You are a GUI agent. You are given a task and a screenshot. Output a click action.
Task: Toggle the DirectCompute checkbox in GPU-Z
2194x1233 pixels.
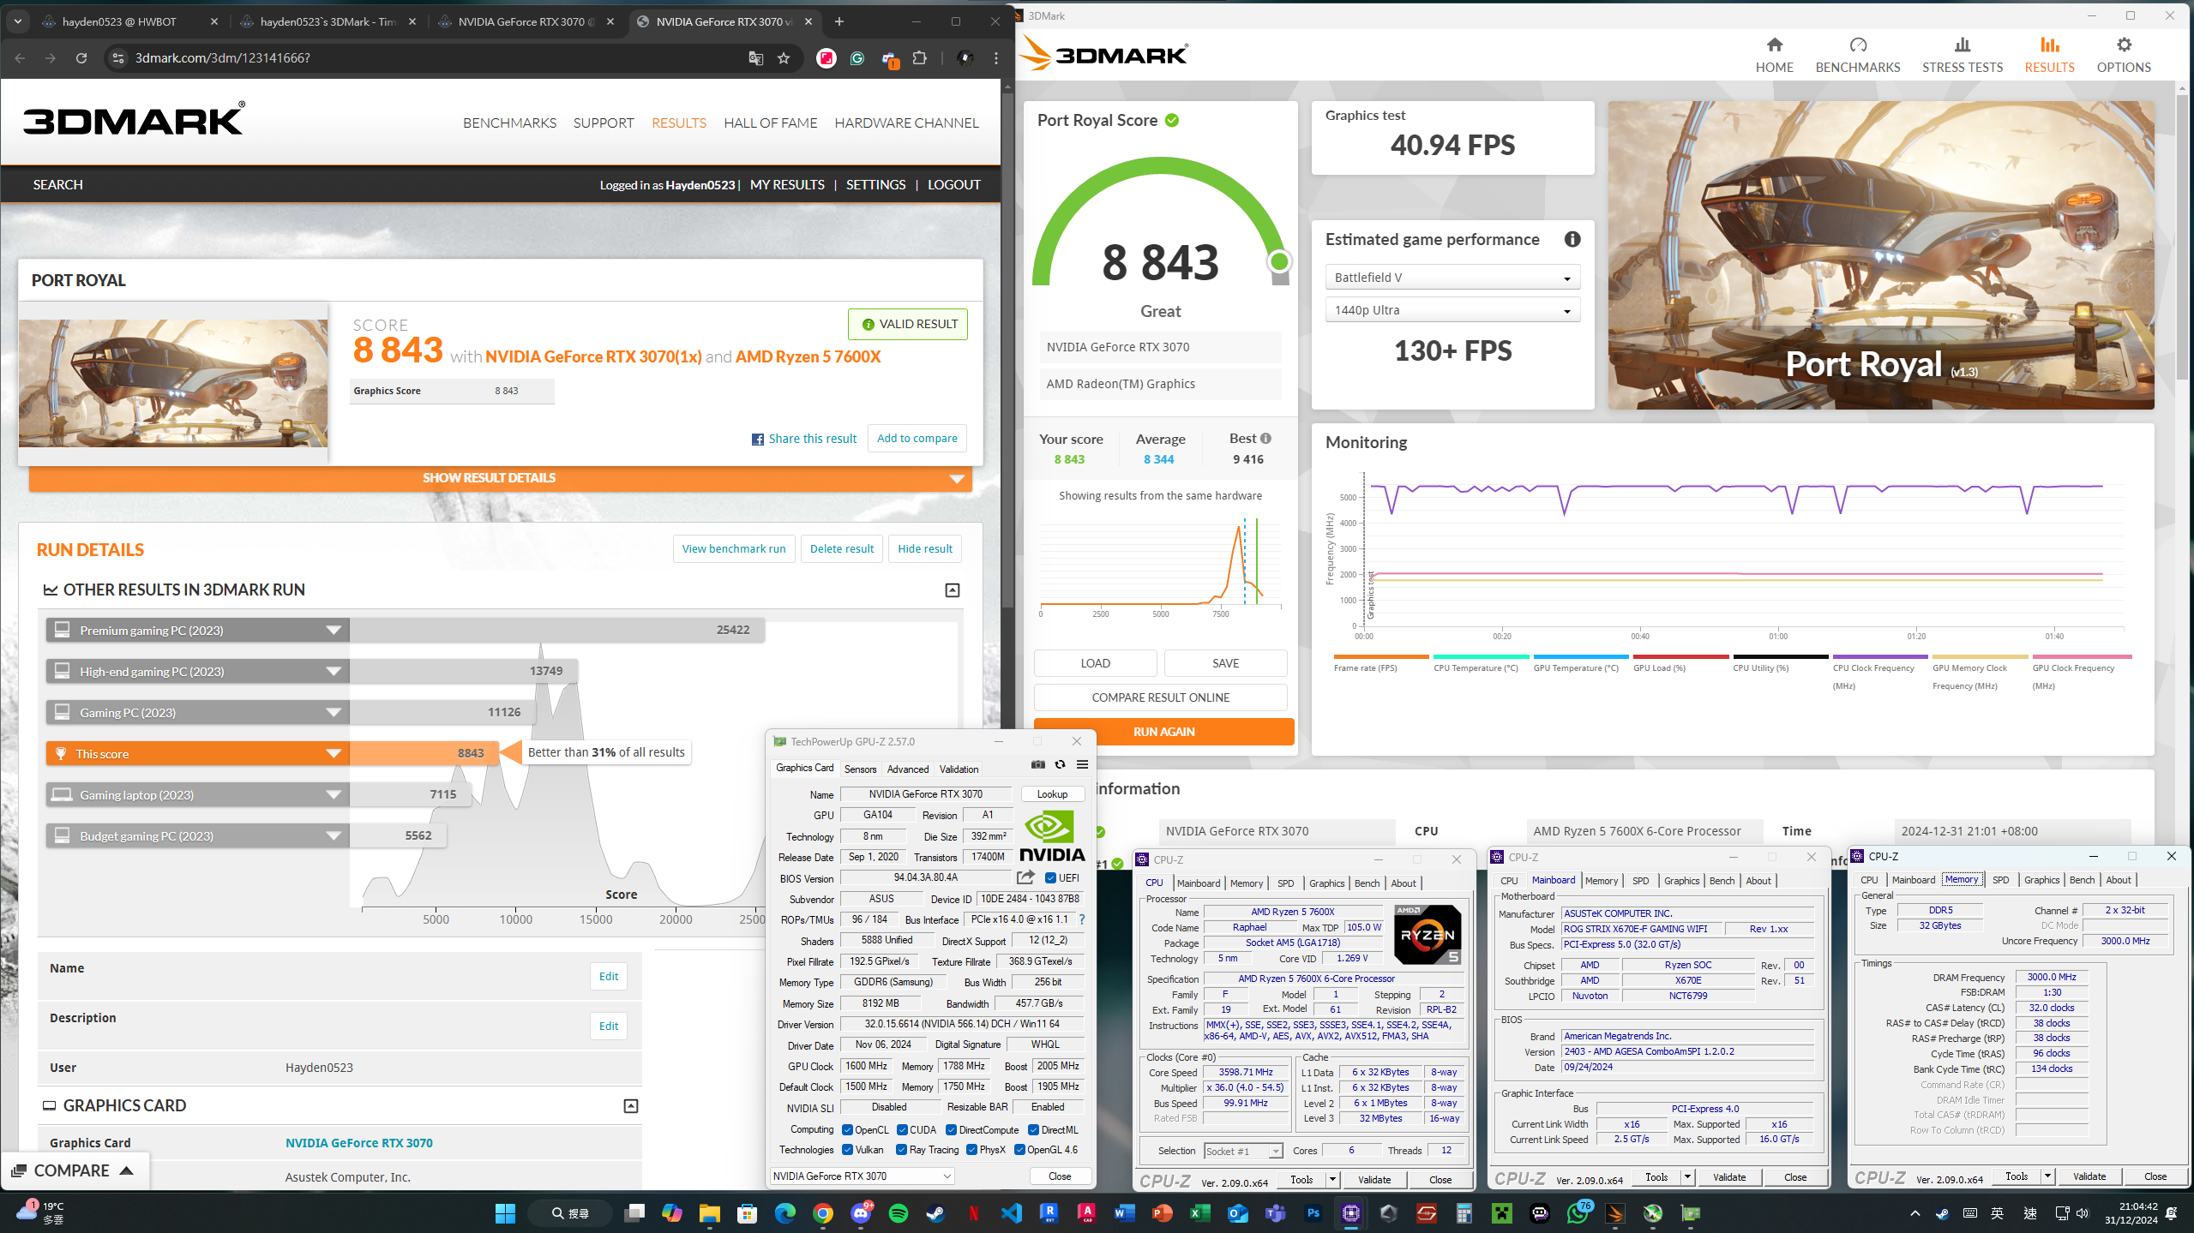tap(951, 1129)
